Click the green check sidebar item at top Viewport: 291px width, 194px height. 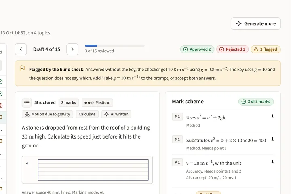click(x=1, y=82)
